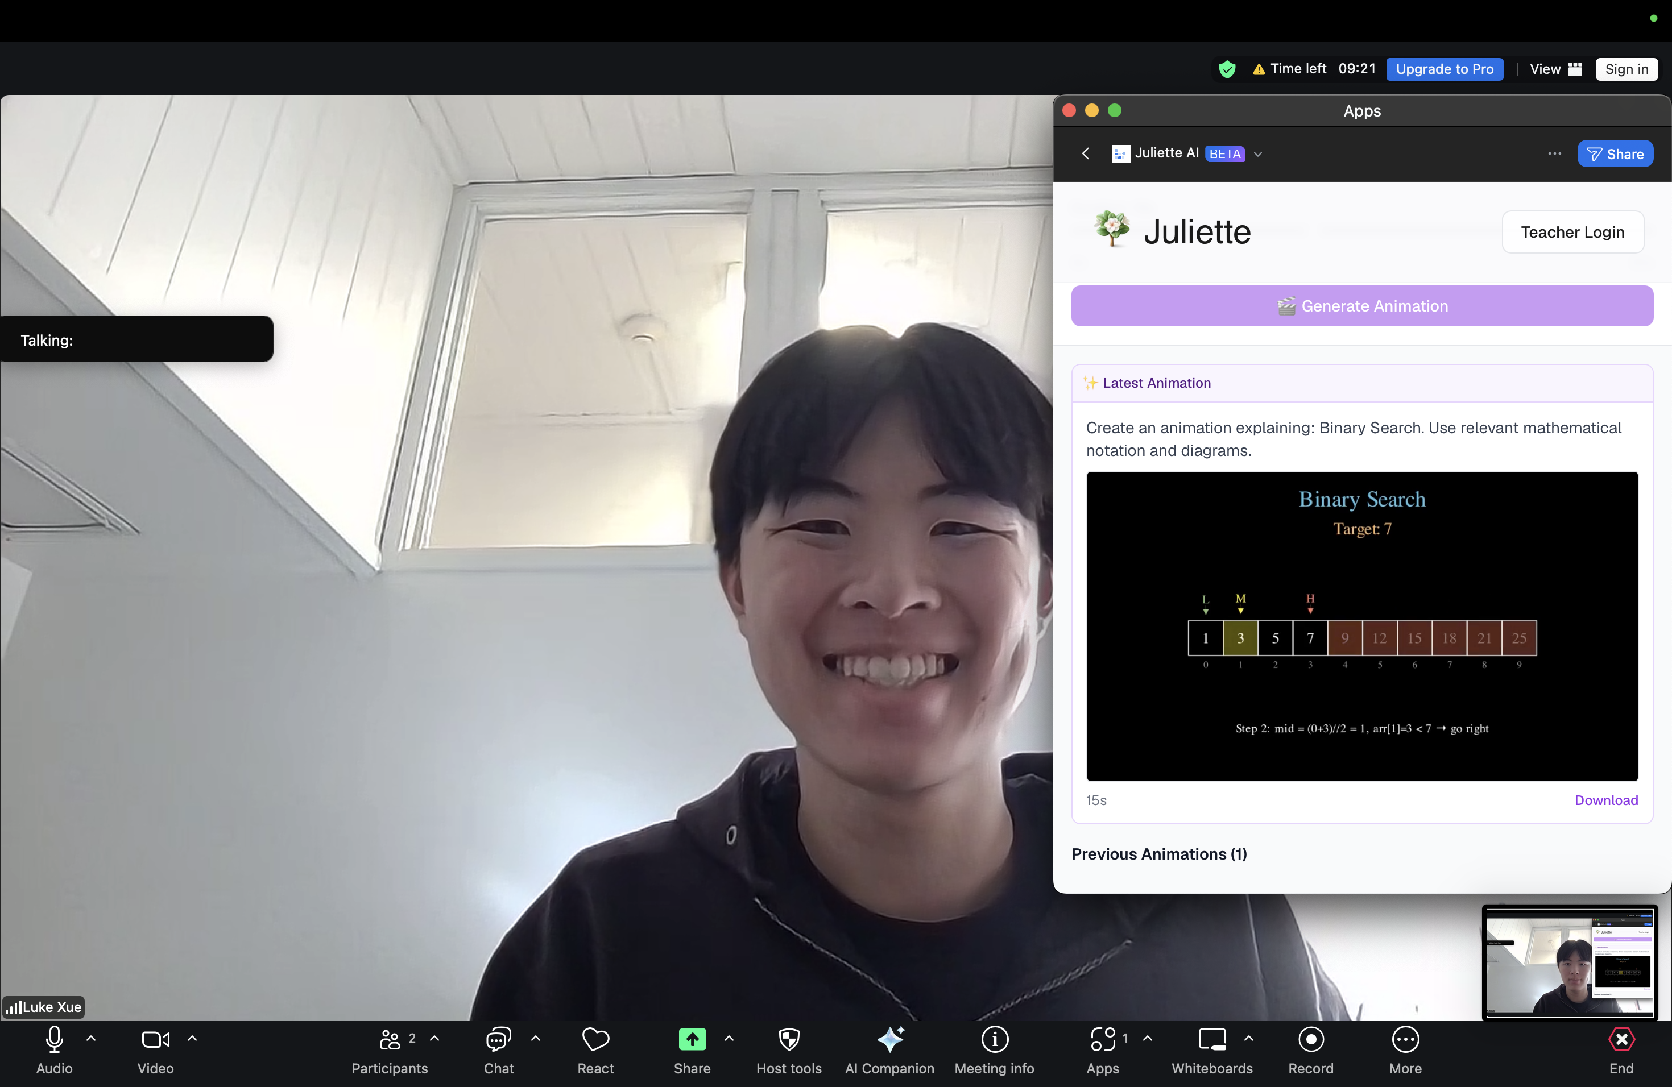Start recording with Record button

tap(1310, 1040)
